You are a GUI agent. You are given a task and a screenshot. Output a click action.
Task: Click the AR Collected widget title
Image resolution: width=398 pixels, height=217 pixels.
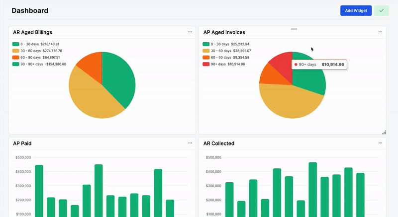(x=219, y=144)
